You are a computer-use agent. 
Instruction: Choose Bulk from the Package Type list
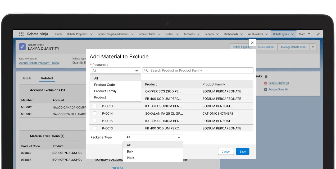click(130, 151)
